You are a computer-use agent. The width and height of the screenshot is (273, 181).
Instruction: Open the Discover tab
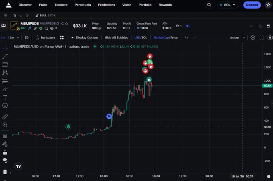pyautogui.click(x=25, y=5)
